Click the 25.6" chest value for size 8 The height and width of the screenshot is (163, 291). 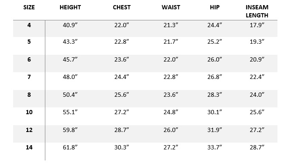point(122,95)
